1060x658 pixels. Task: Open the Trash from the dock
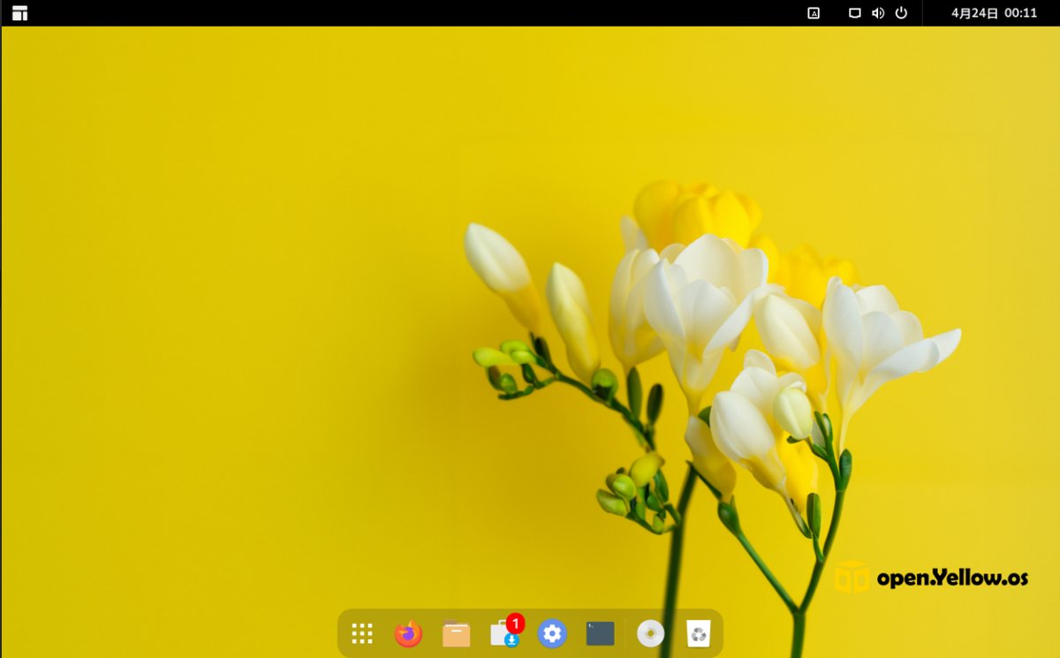click(x=698, y=633)
